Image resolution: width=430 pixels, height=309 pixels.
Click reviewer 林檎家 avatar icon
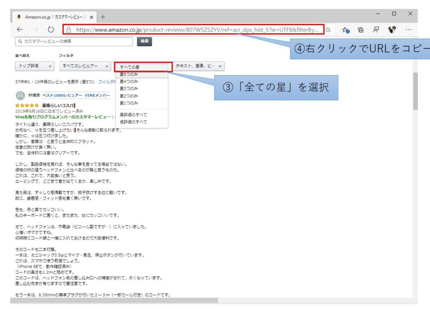pos(20,95)
